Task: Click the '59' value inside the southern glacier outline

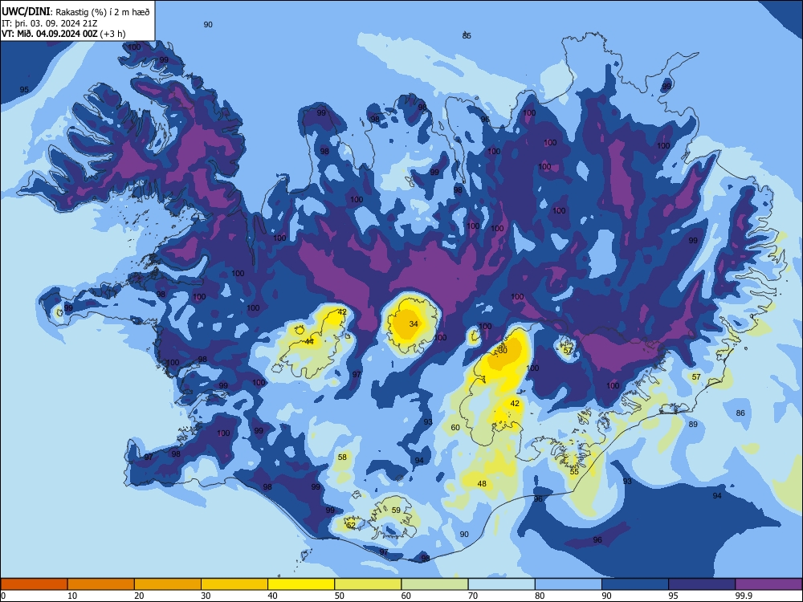Action: [396, 510]
